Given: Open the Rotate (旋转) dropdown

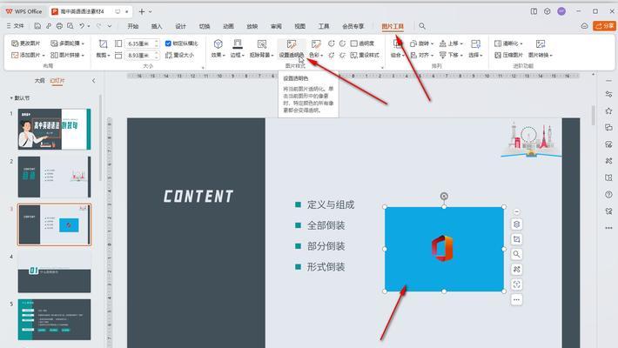Looking at the screenshot, I should pyautogui.click(x=422, y=43).
